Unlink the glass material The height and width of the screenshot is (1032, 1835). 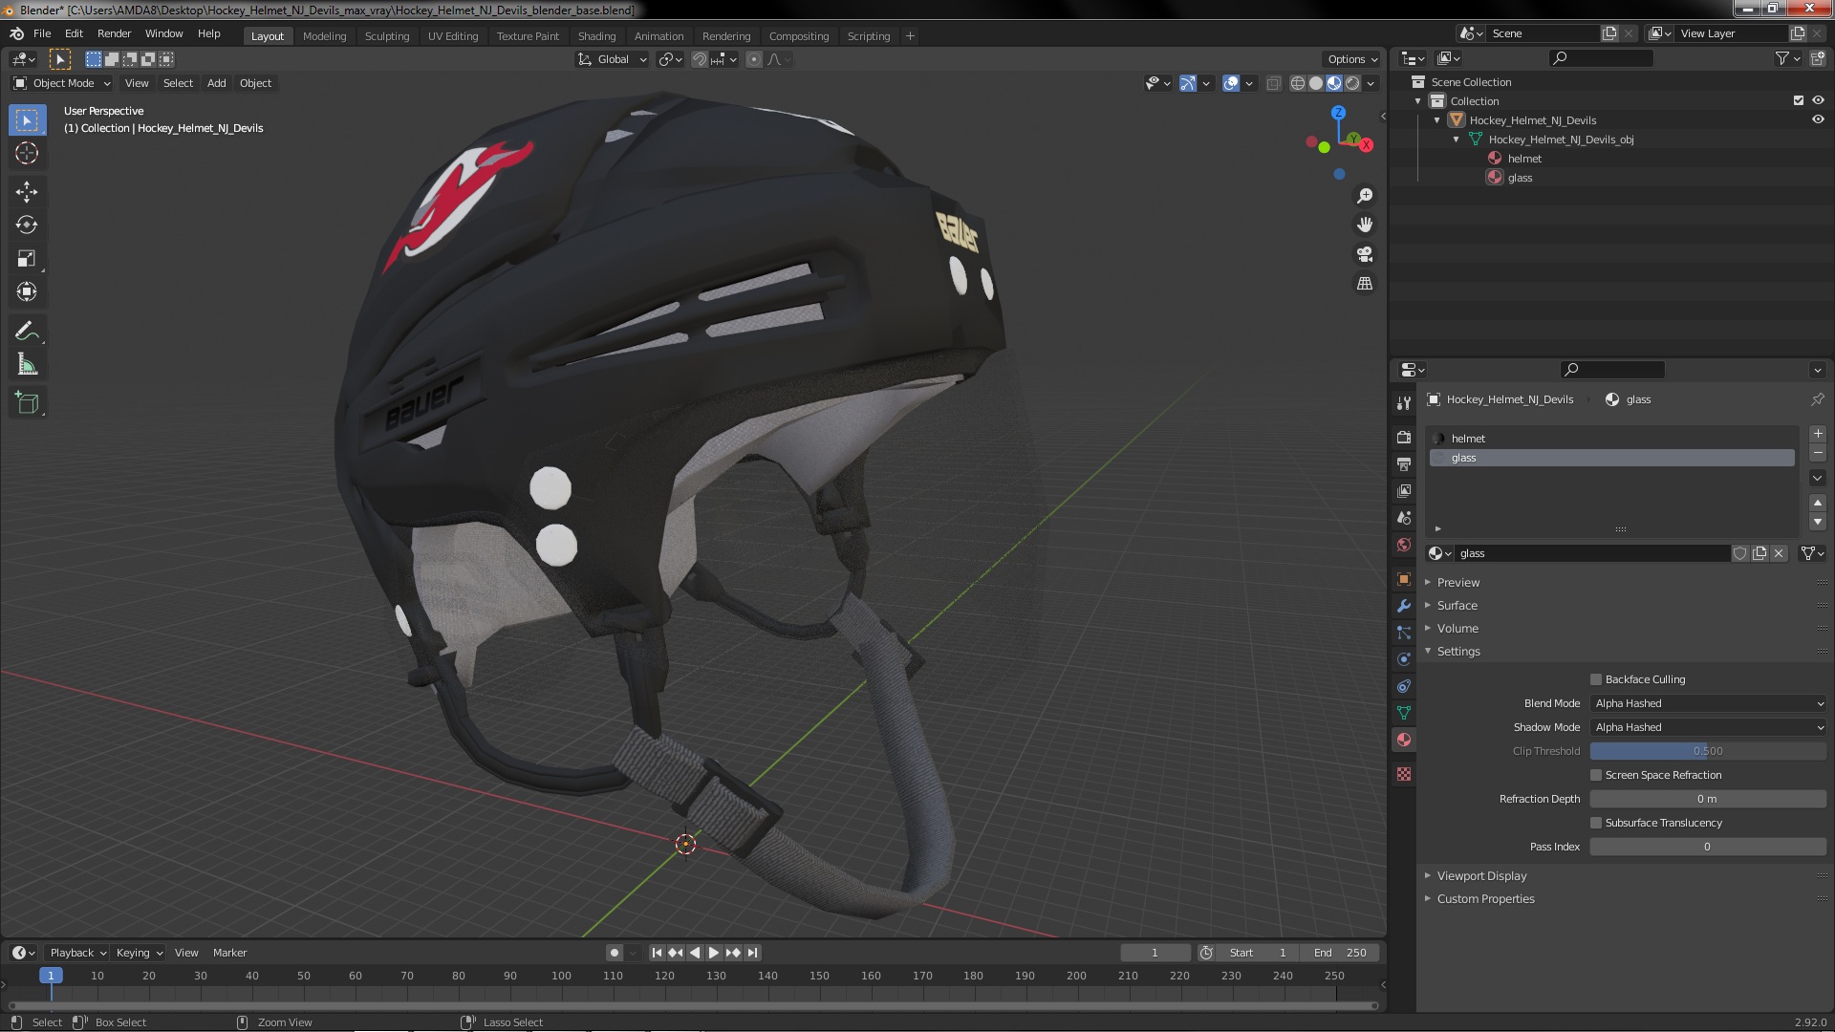pyautogui.click(x=1779, y=553)
